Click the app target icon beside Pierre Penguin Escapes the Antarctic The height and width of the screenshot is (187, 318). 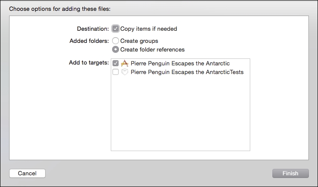click(x=125, y=63)
